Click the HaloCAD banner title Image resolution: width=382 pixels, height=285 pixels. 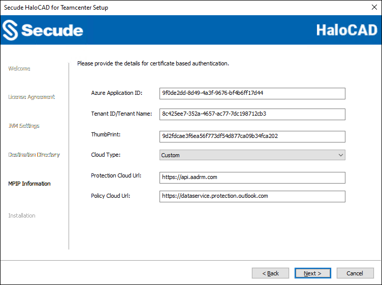point(346,30)
